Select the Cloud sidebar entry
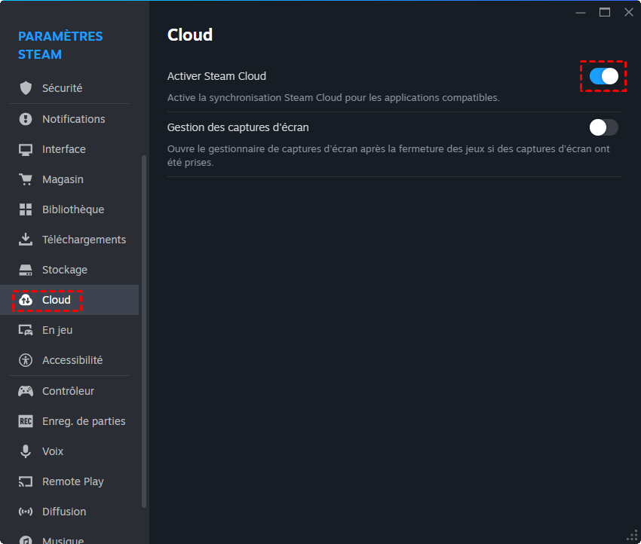 point(56,300)
